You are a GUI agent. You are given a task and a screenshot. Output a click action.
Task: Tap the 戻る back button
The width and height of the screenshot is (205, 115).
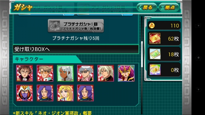pos(147,7)
